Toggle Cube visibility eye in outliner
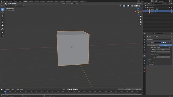This screenshot has height=97, width=173. (x=171, y=11)
